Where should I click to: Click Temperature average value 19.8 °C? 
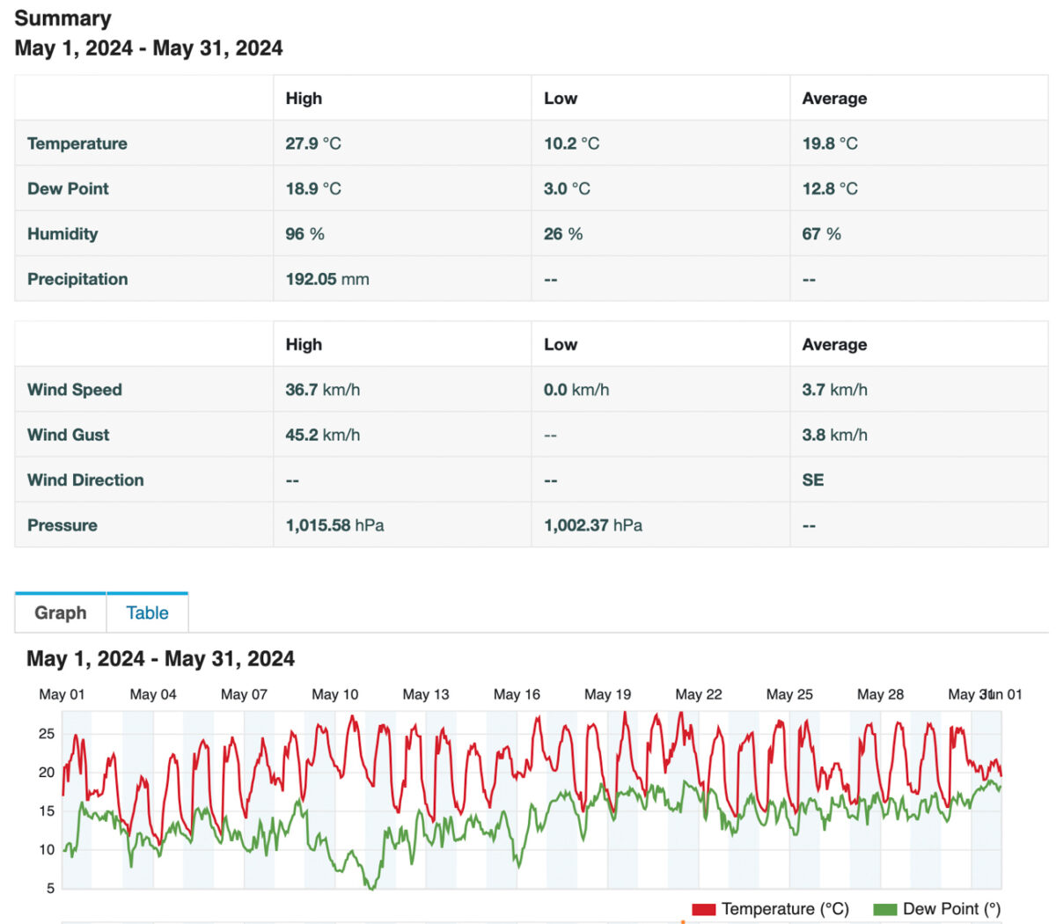[x=830, y=143]
